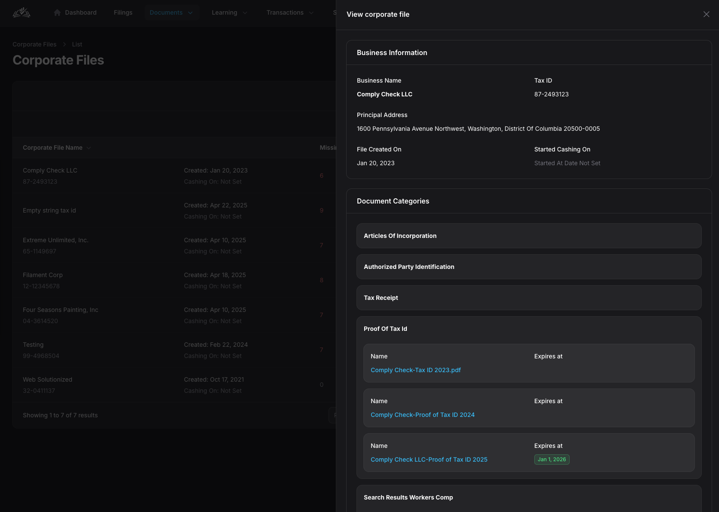Click the Jan 1, 2026 expiry badge
The width and height of the screenshot is (719, 512).
552,460
